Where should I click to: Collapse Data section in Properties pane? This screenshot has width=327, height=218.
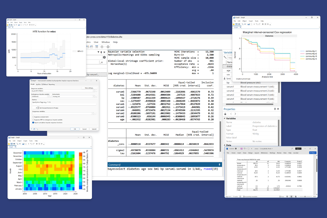coord(225,145)
